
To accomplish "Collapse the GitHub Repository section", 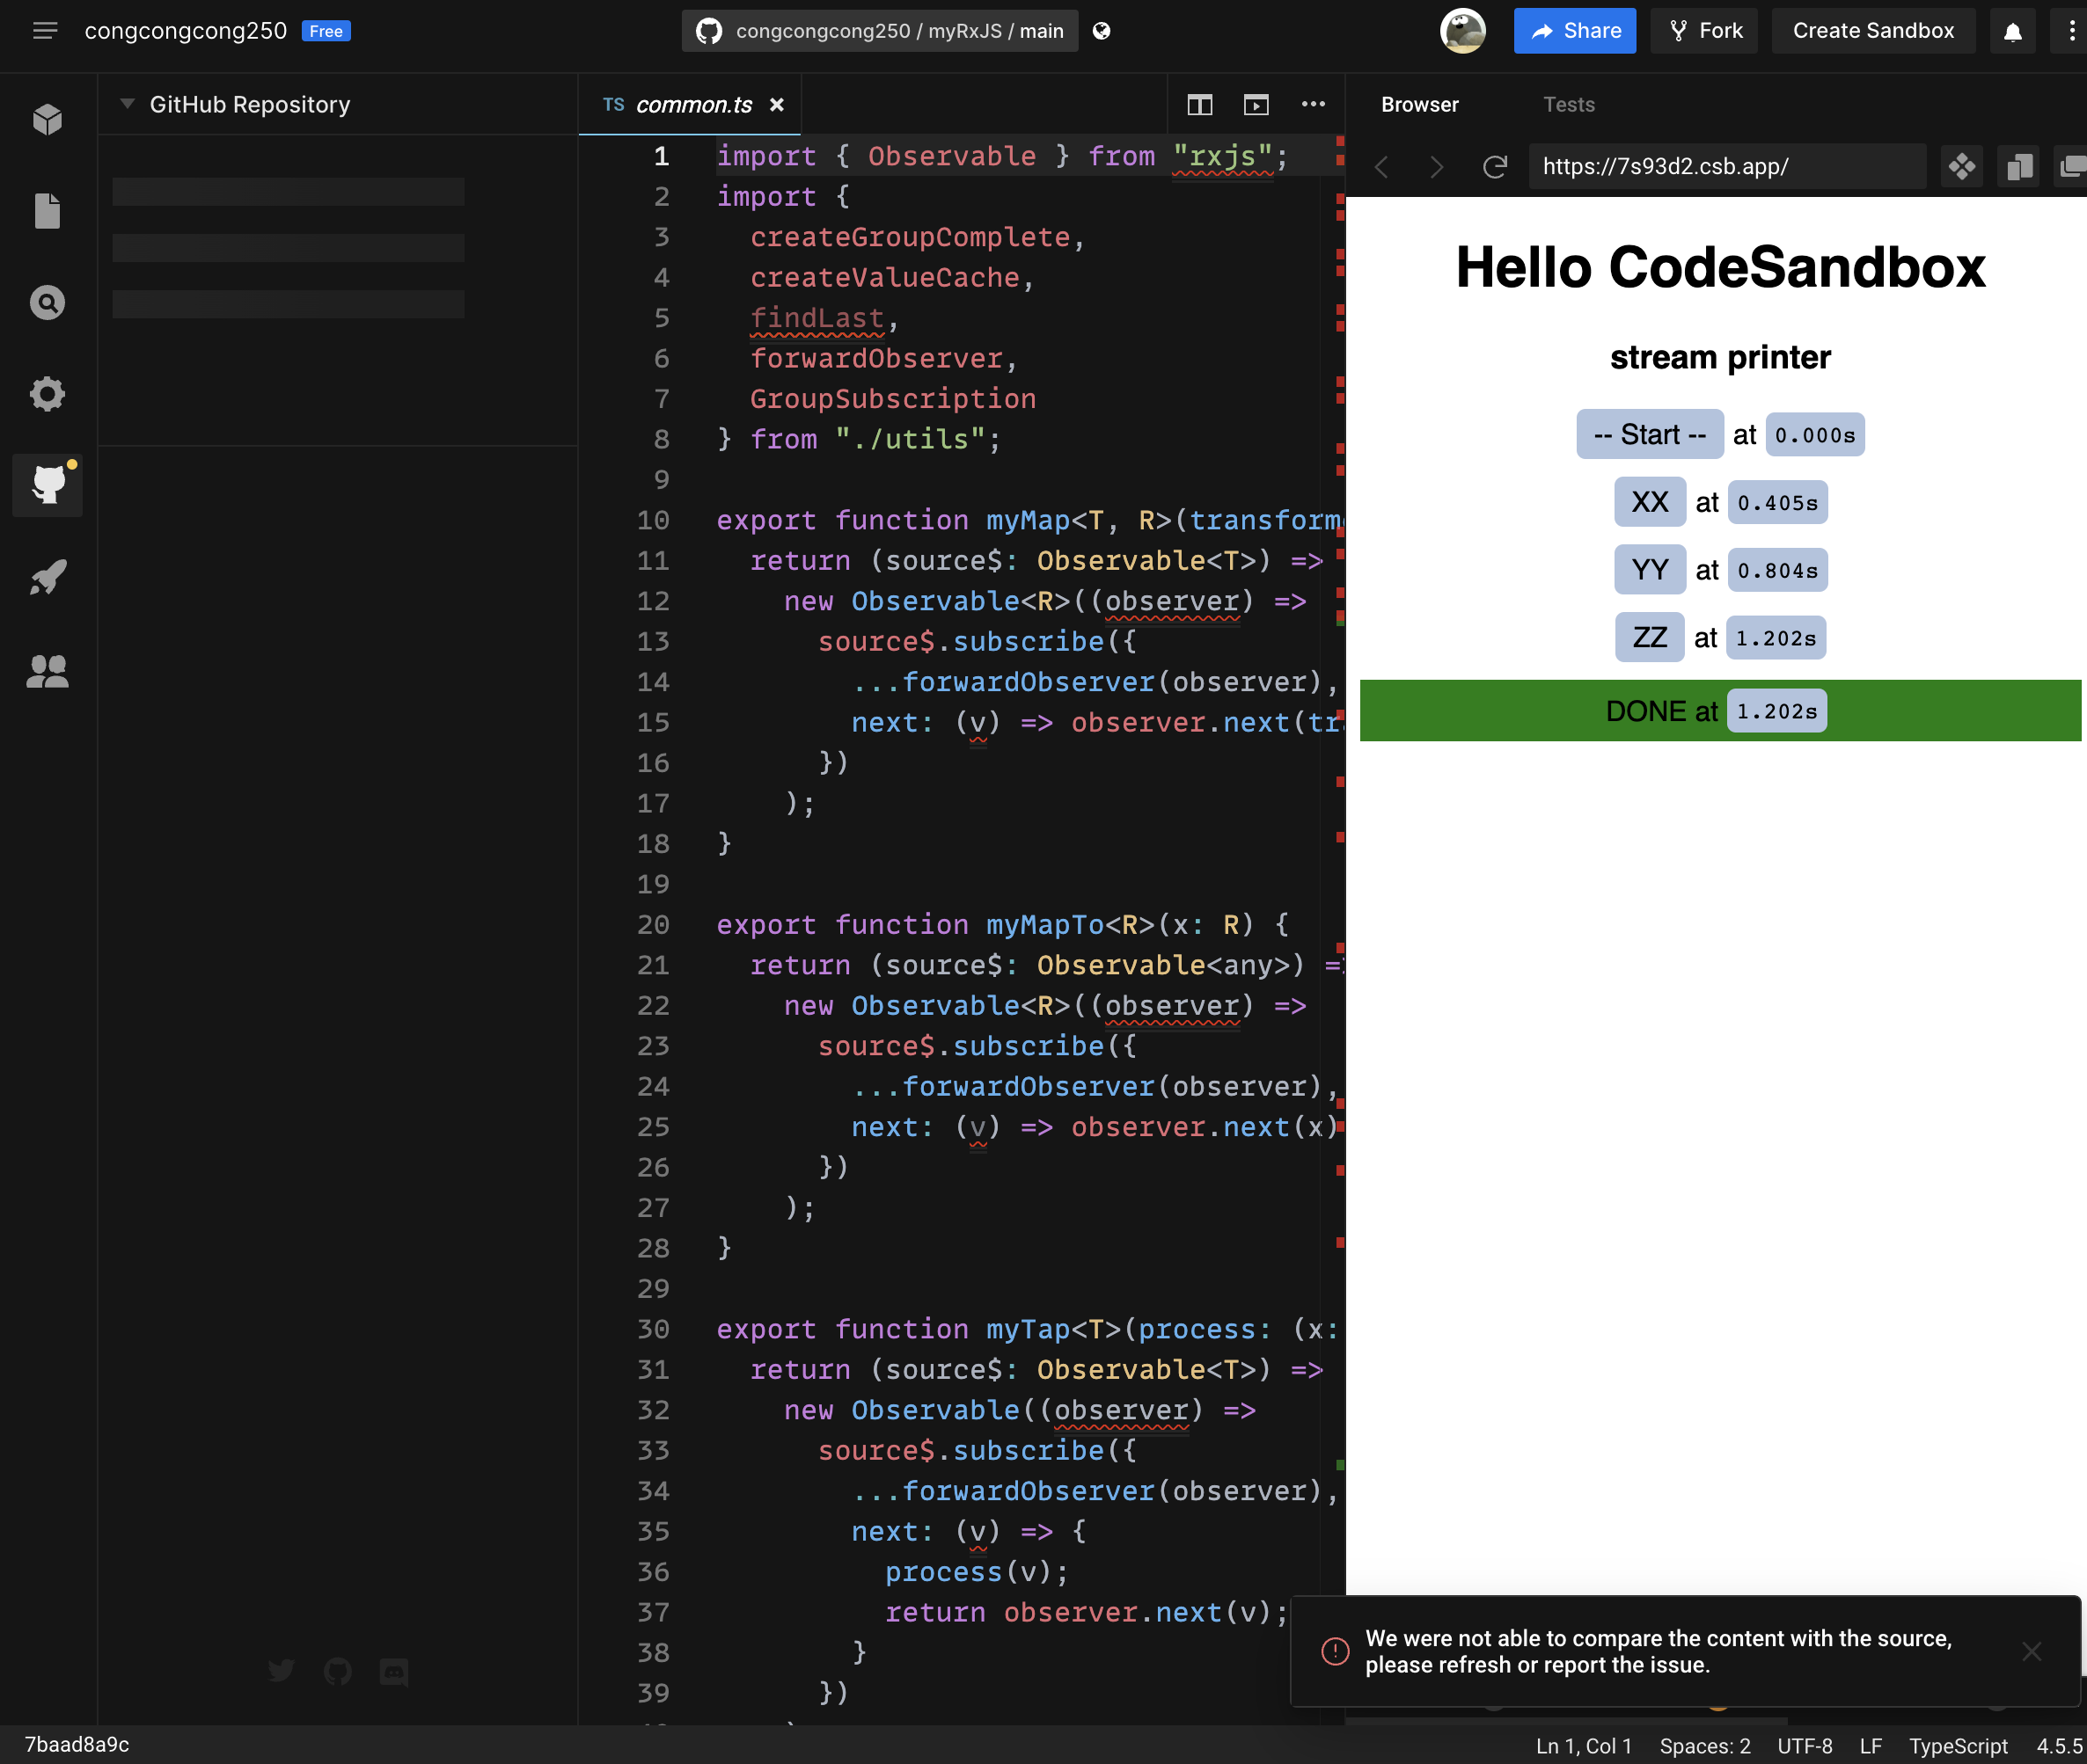I will [127, 104].
